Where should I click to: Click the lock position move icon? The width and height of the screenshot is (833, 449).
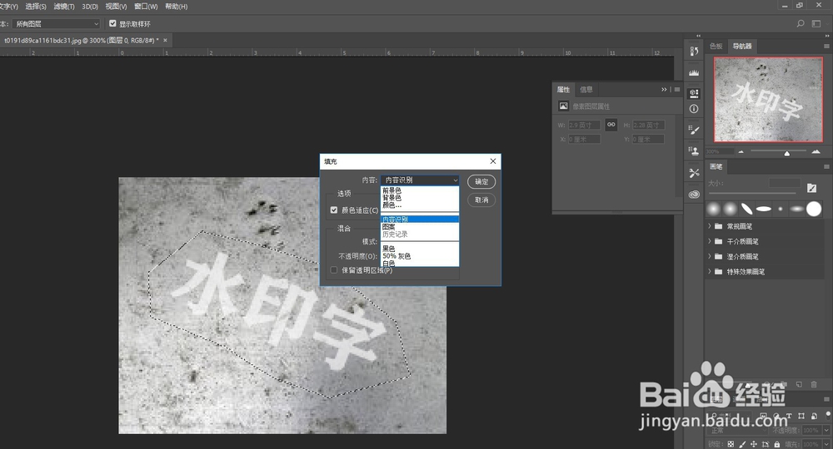tap(753, 444)
